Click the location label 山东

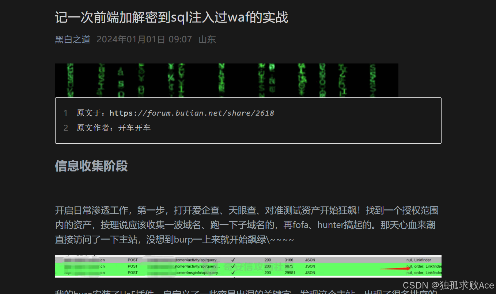(207, 39)
